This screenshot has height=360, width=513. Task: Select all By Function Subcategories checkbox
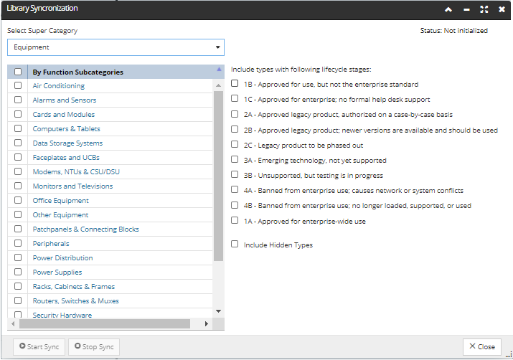(18, 72)
